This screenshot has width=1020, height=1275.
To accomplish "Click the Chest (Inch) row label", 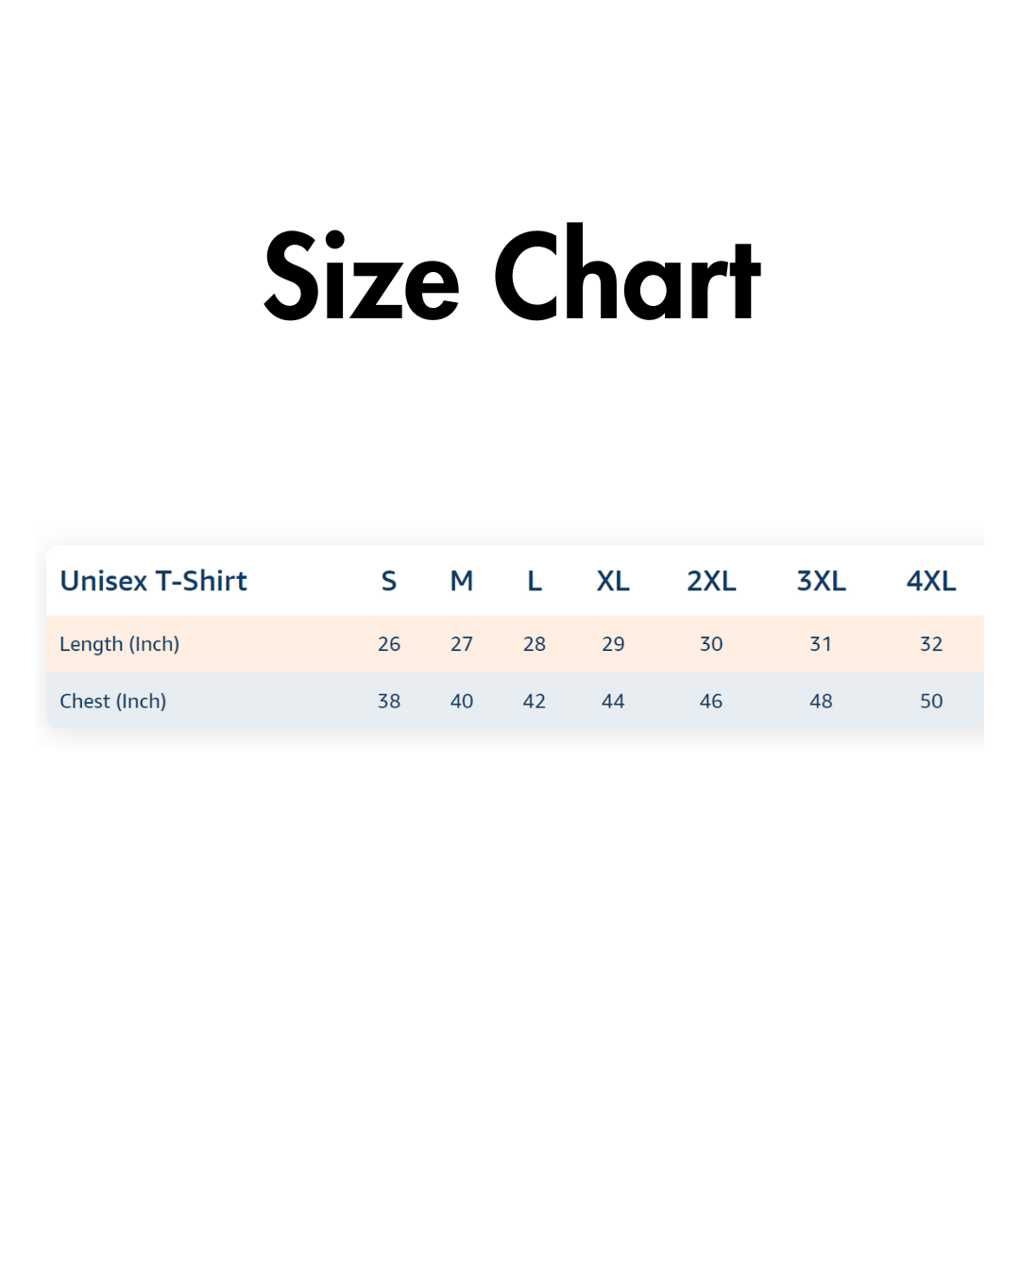I will click(x=112, y=701).
